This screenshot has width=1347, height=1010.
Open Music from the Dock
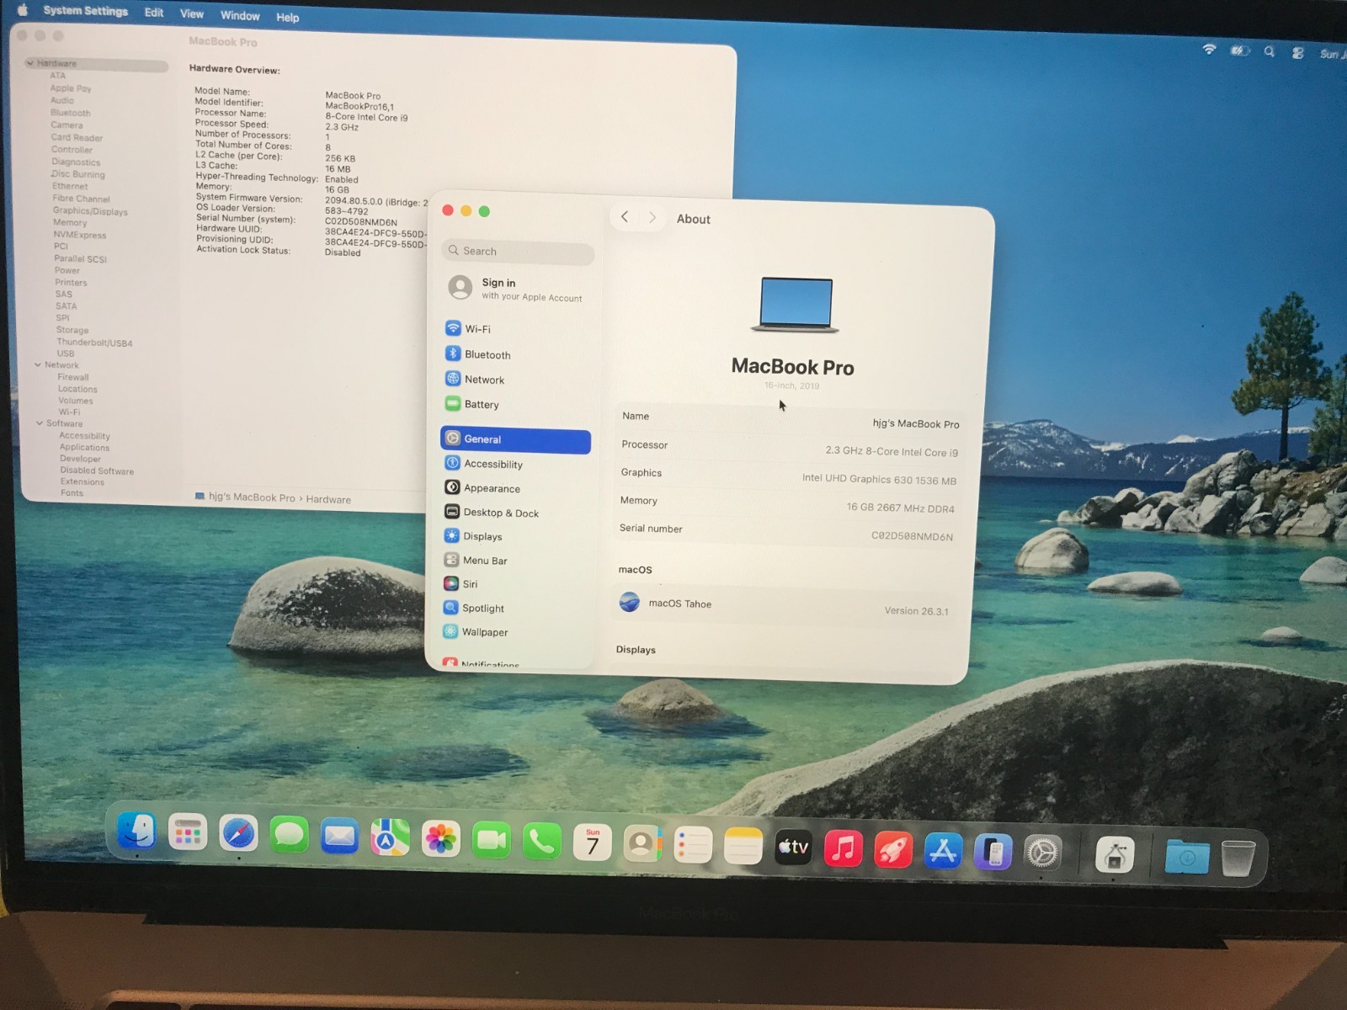point(844,848)
